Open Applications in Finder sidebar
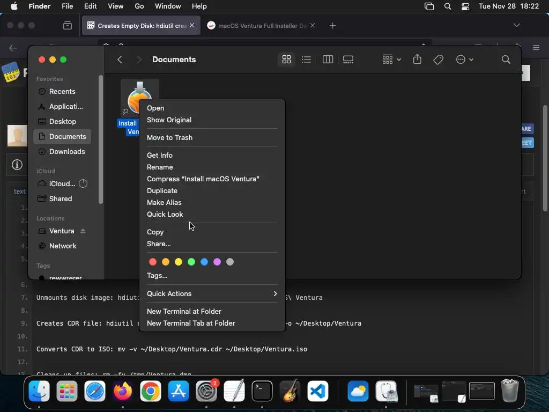The image size is (549, 412). pos(62,107)
